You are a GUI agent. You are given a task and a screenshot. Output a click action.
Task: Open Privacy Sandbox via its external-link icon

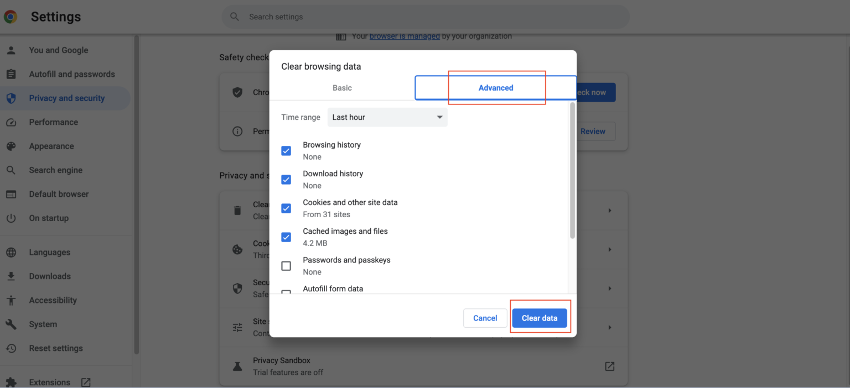(609, 366)
